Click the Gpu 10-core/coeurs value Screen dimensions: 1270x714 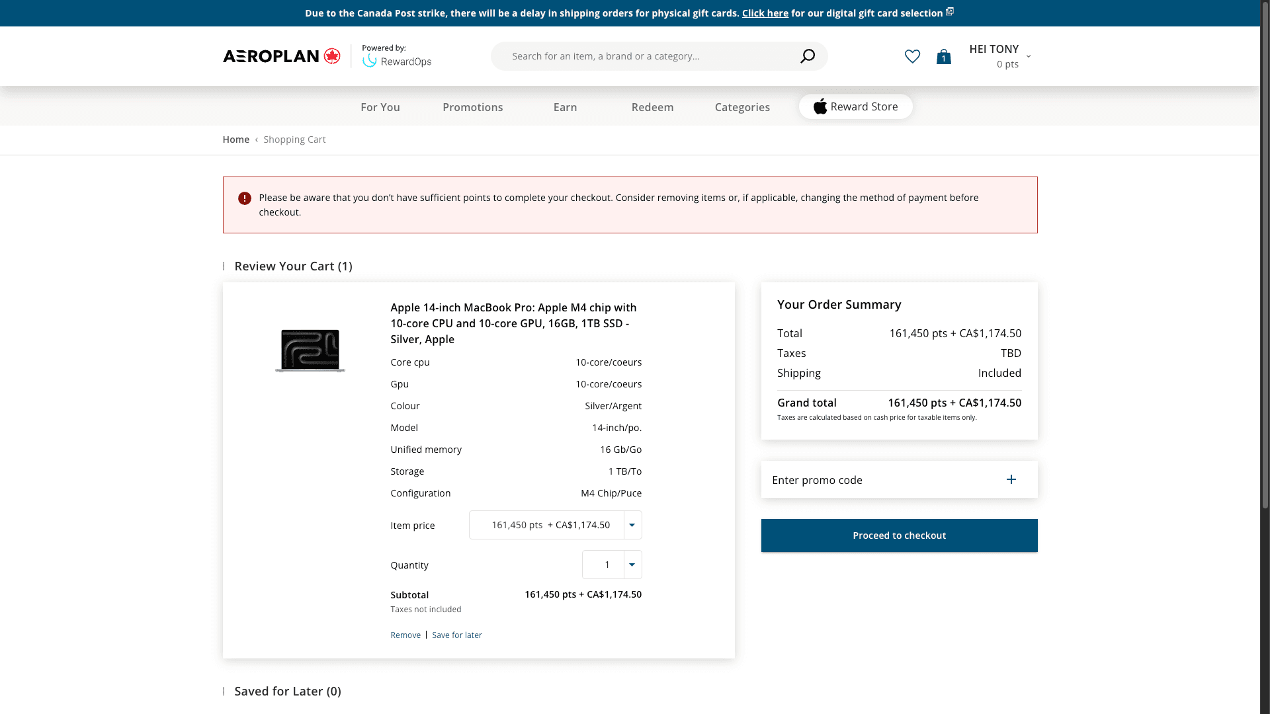(x=609, y=384)
